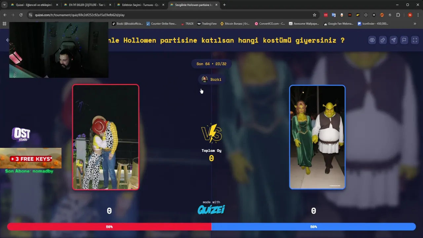Vote for the Woody and Jessie costume photo
This screenshot has height=238, width=423.
coord(106,137)
